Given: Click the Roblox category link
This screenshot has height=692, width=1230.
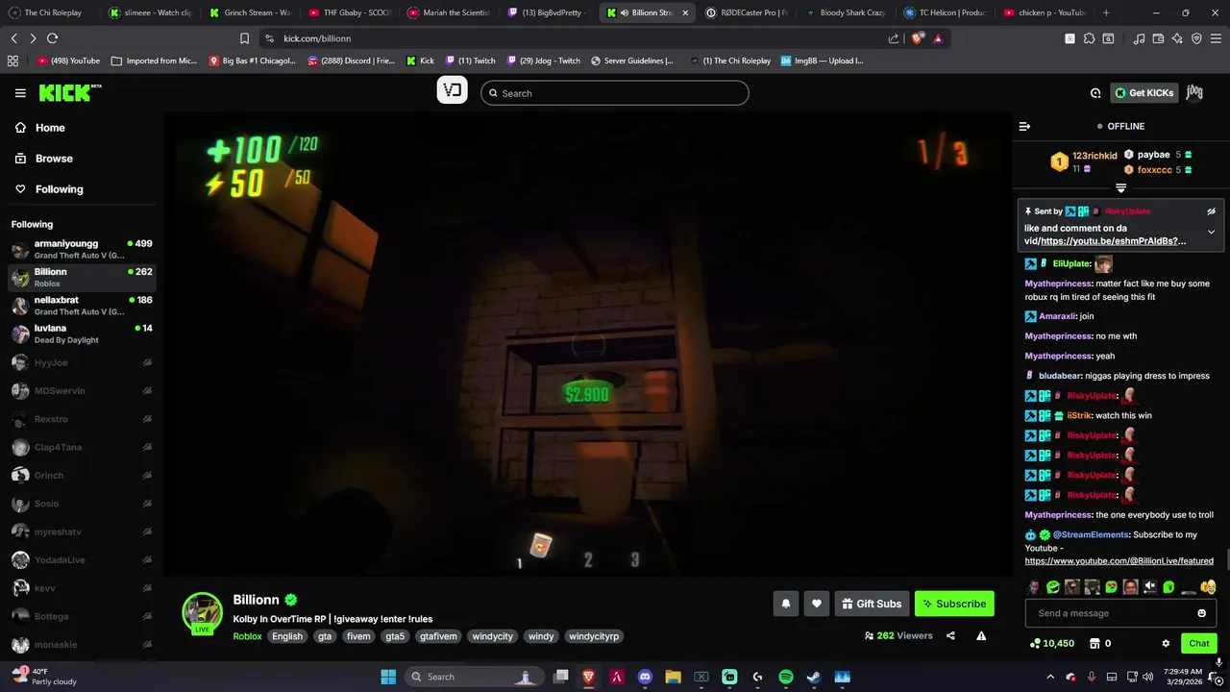Looking at the screenshot, I should point(247,636).
